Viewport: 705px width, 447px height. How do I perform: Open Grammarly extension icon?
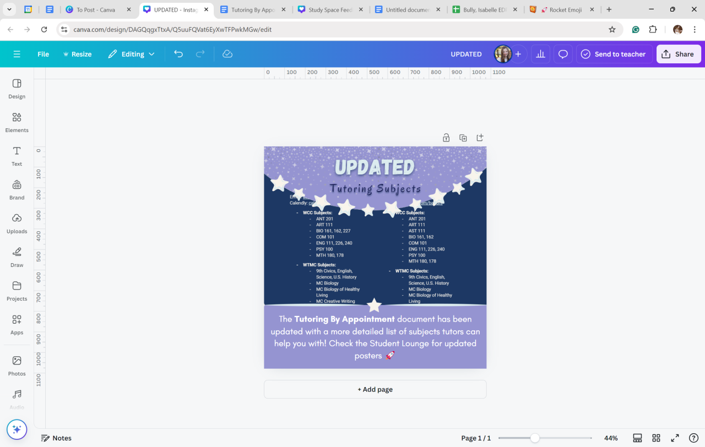click(636, 30)
